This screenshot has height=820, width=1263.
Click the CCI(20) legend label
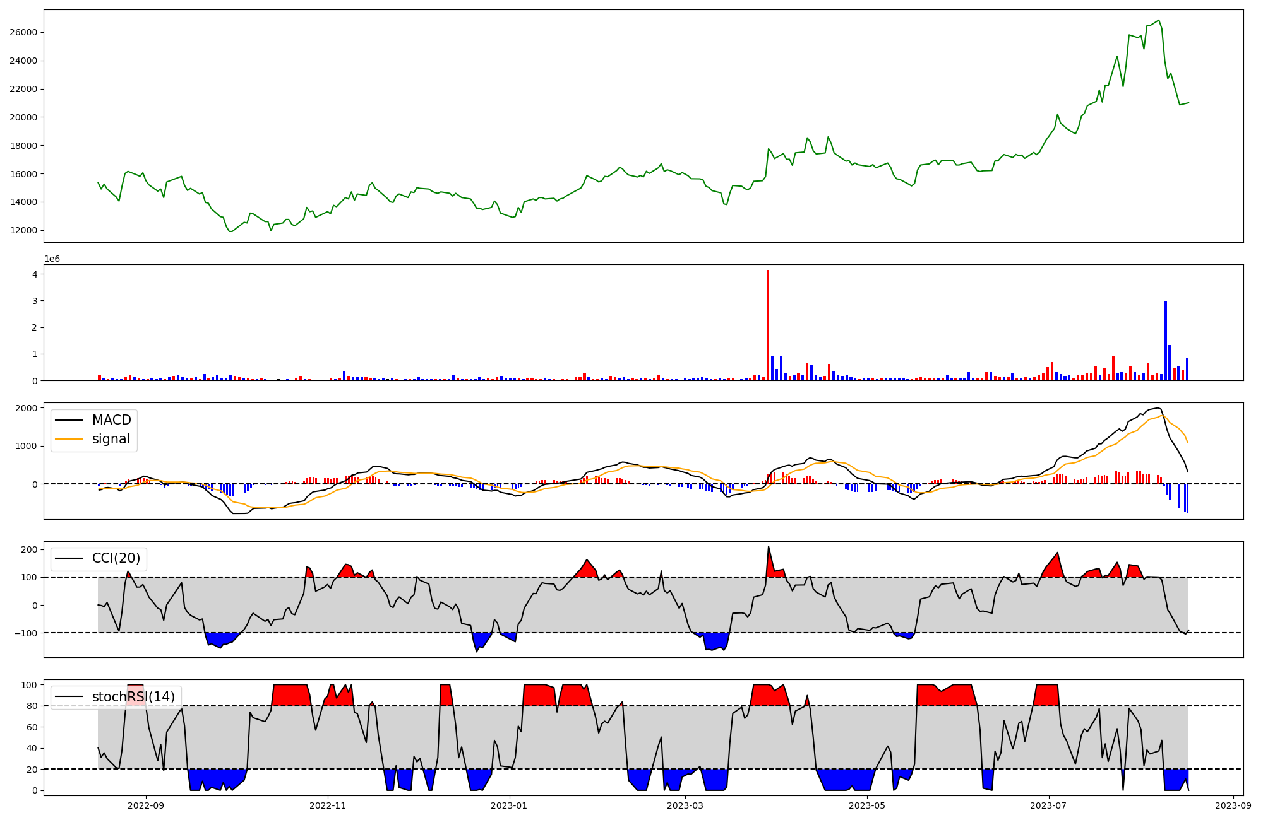tap(116, 558)
